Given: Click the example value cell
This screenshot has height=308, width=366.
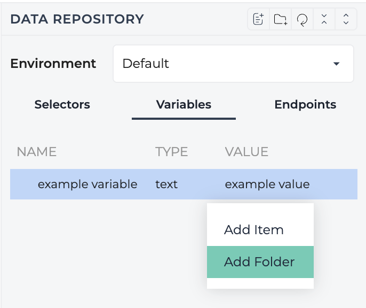Looking at the screenshot, I should tap(267, 184).
